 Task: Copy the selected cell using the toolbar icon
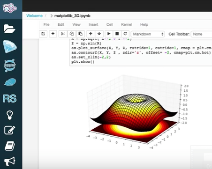coord(72,34)
